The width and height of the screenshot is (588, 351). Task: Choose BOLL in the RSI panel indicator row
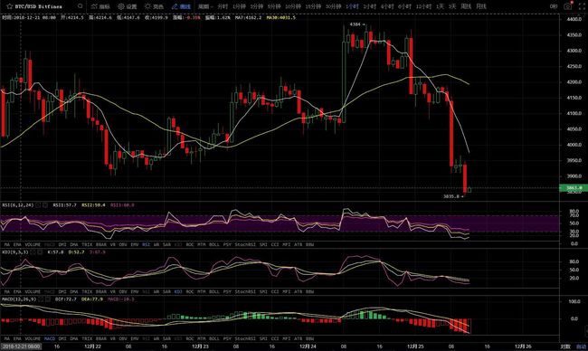pos(214,244)
